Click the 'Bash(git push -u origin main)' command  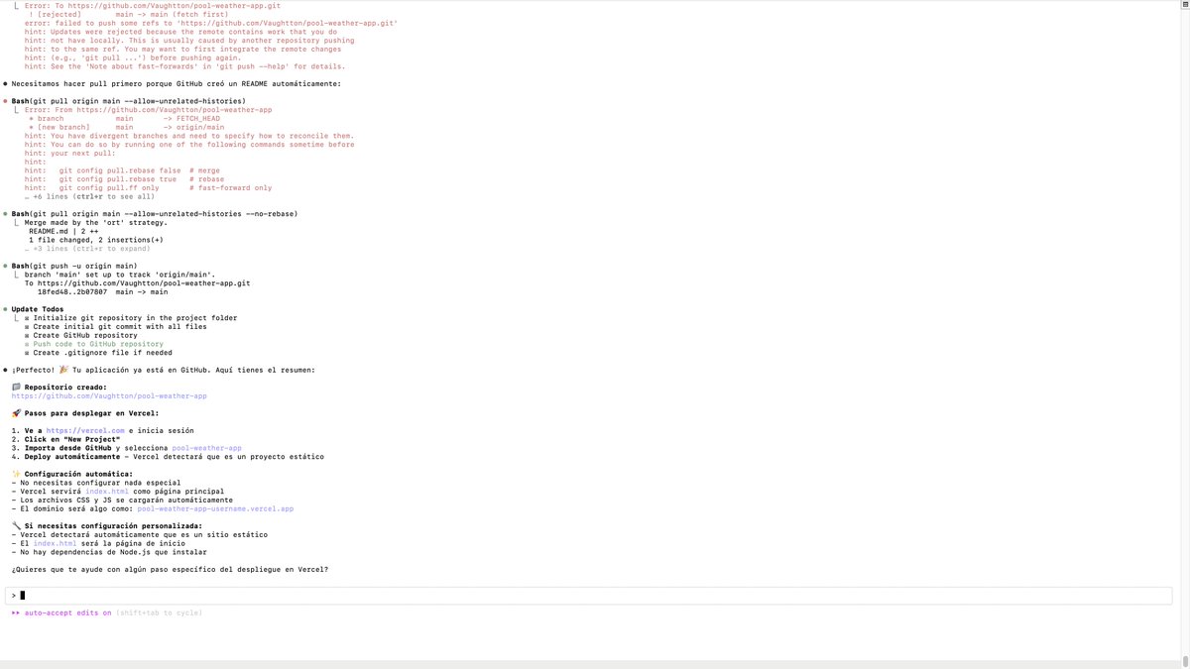(x=74, y=266)
